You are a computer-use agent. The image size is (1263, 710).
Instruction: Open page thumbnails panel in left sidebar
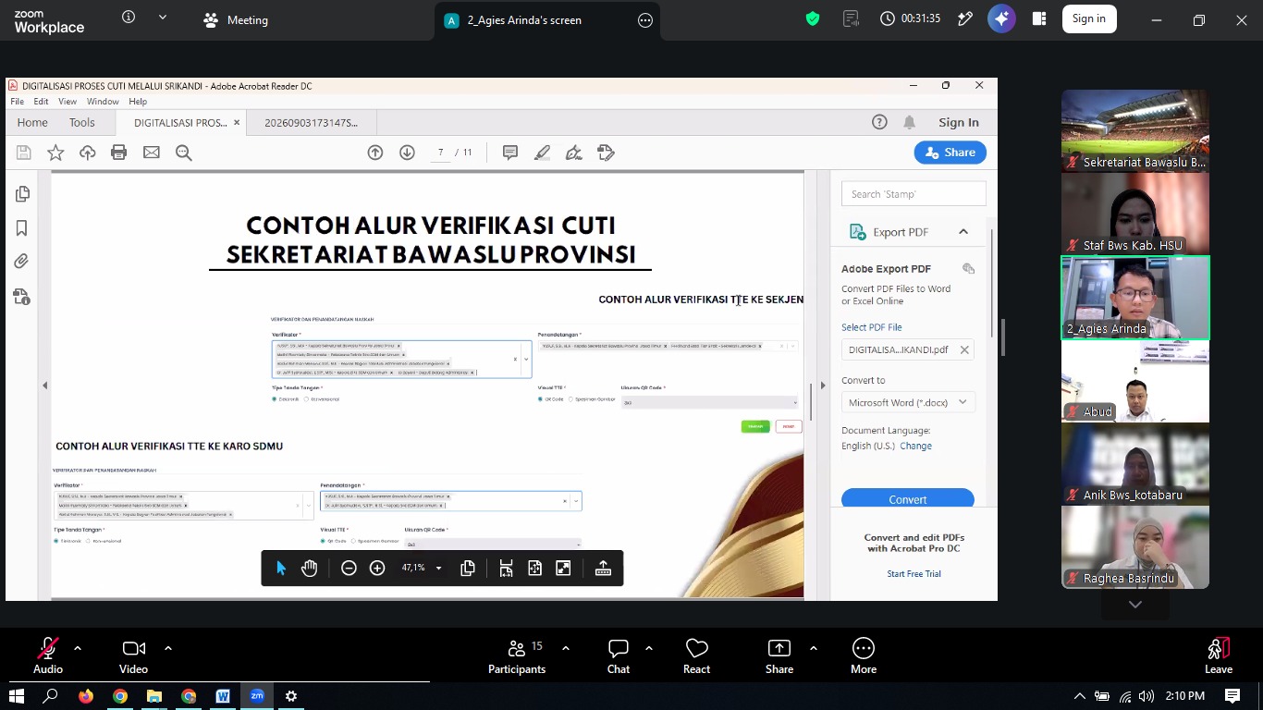tap(22, 194)
